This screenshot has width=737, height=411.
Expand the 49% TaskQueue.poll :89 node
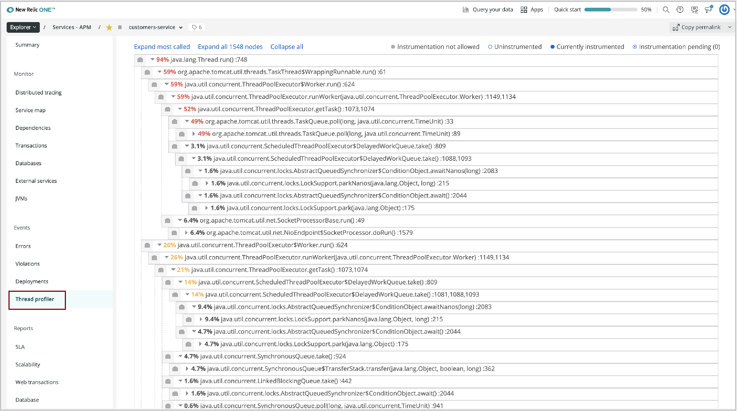tap(194, 134)
